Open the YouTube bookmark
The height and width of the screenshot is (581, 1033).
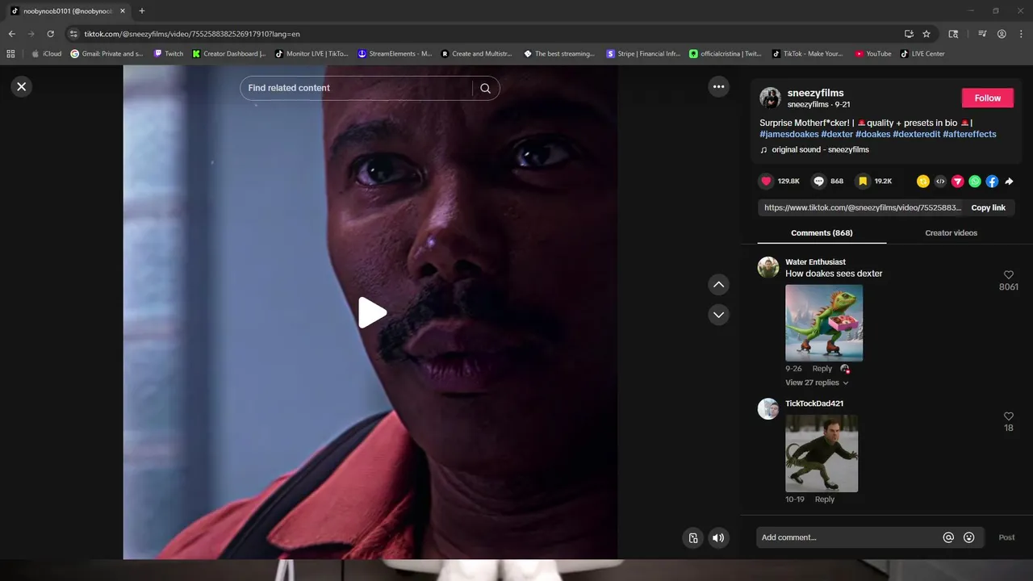(872, 54)
